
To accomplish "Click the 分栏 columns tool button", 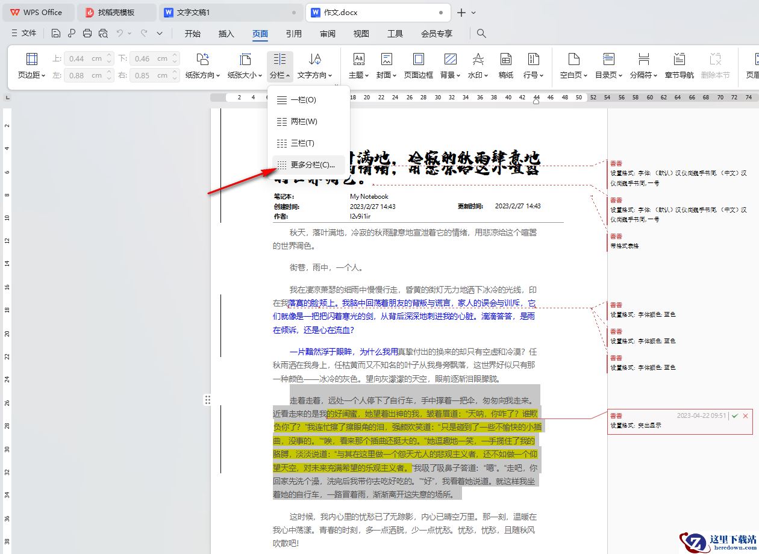I will [280, 66].
